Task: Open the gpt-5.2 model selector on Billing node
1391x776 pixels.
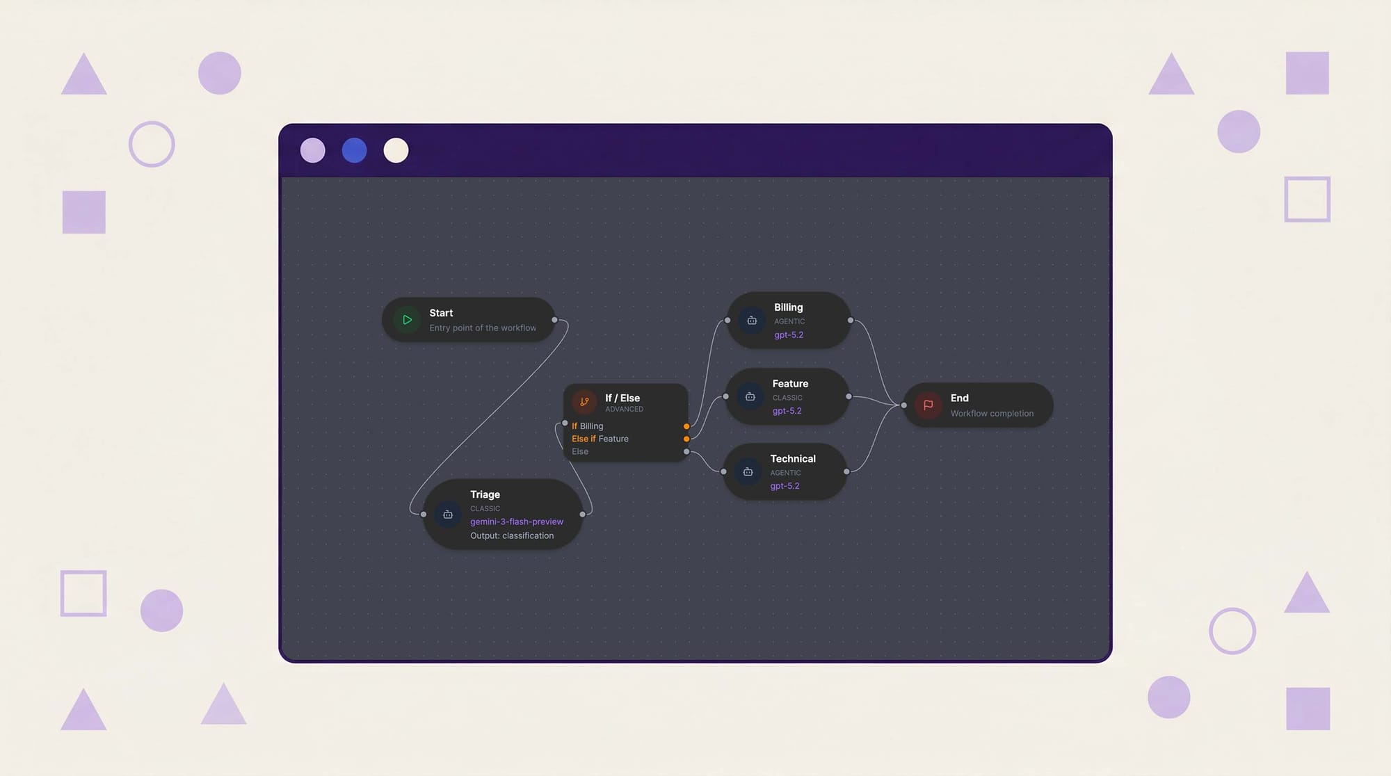Action: pos(789,334)
